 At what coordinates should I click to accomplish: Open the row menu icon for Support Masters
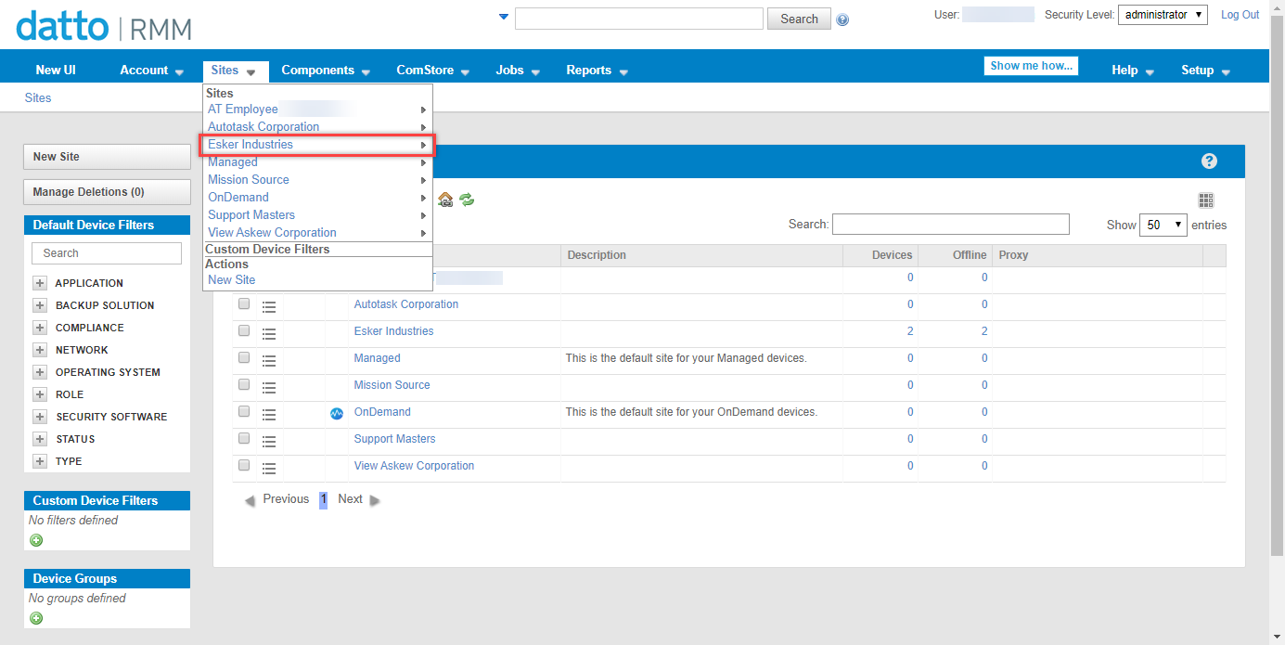click(x=269, y=441)
